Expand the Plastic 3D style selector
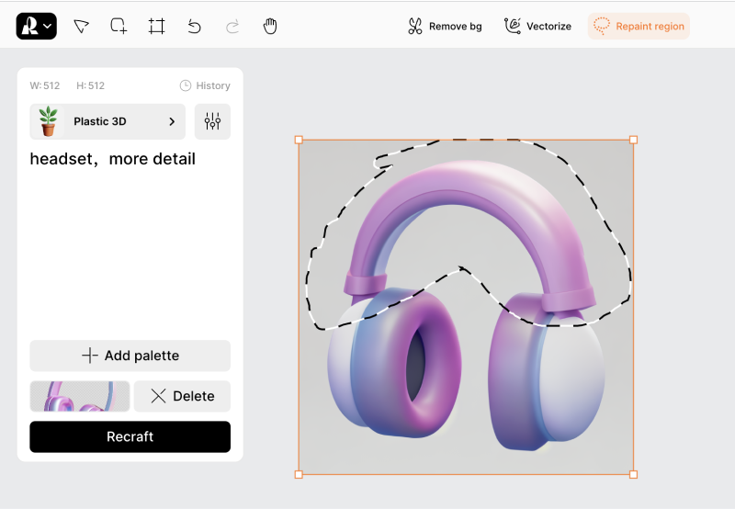This screenshot has width=735, height=509. click(x=107, y=121)
